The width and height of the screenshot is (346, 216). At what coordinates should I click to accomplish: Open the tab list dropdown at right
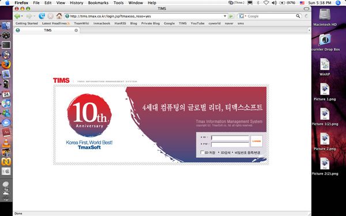pos(309,30)
